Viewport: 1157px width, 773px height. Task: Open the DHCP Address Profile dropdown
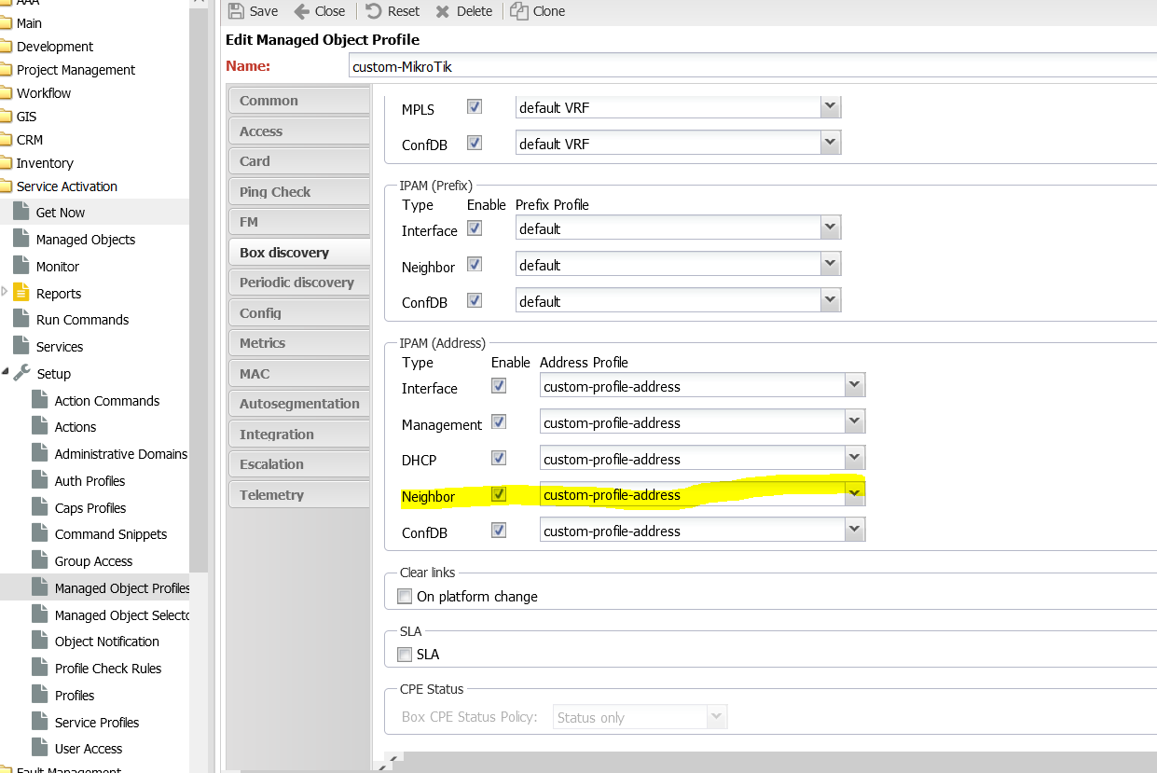(x=855, y=459)
